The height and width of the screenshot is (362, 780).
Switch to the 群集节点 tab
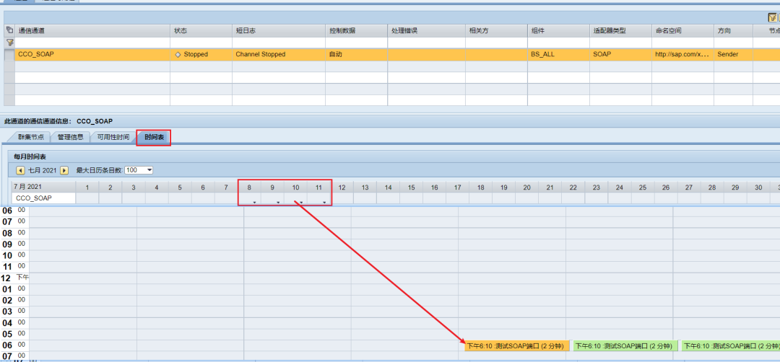[x=30, y=137]
